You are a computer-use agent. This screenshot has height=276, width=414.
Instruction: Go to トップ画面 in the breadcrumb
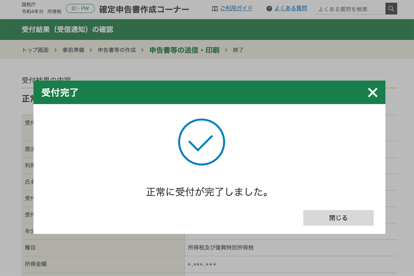[x=35, y=50]
